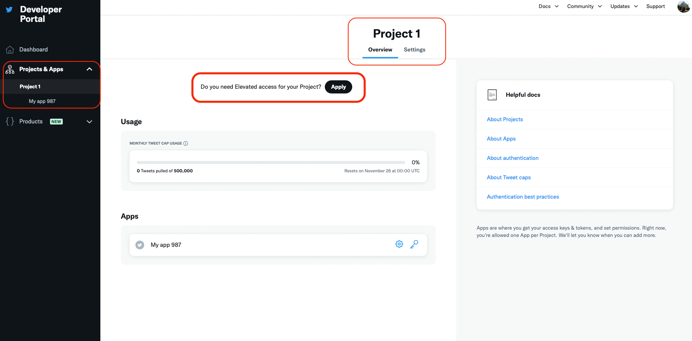Open app settings via gear icon
Screen dimensions: 692x341
(399, 244)
